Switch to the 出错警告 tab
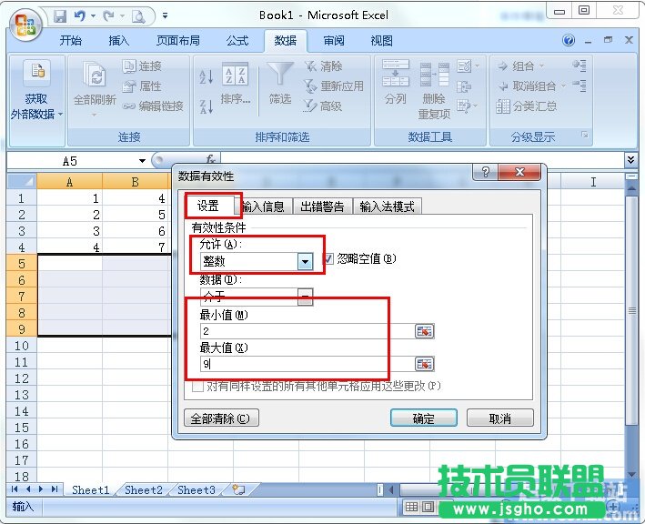The image size is (645, 524). [322, 207]
